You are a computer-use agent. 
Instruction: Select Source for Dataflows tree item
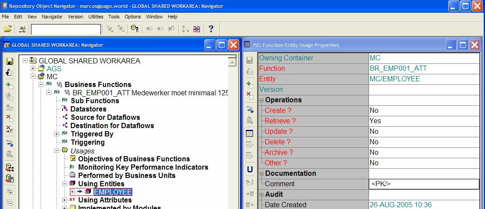(x=105, y=117)
